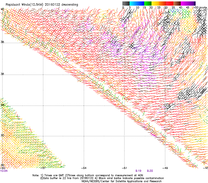Viewport: 208px width, 183px height.
Task: Click the orange 25-30 knots legend swatch
Action: (x=162, y=3)
